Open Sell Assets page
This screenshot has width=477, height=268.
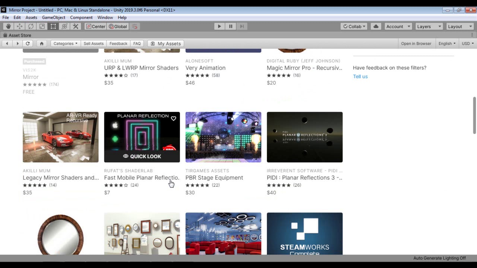94,44
